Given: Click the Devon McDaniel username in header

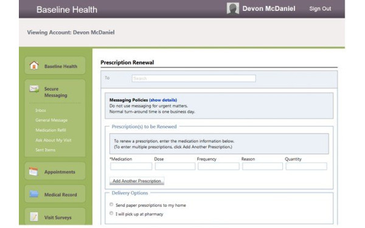Looking at the screenshot, I should coord(269,9).
